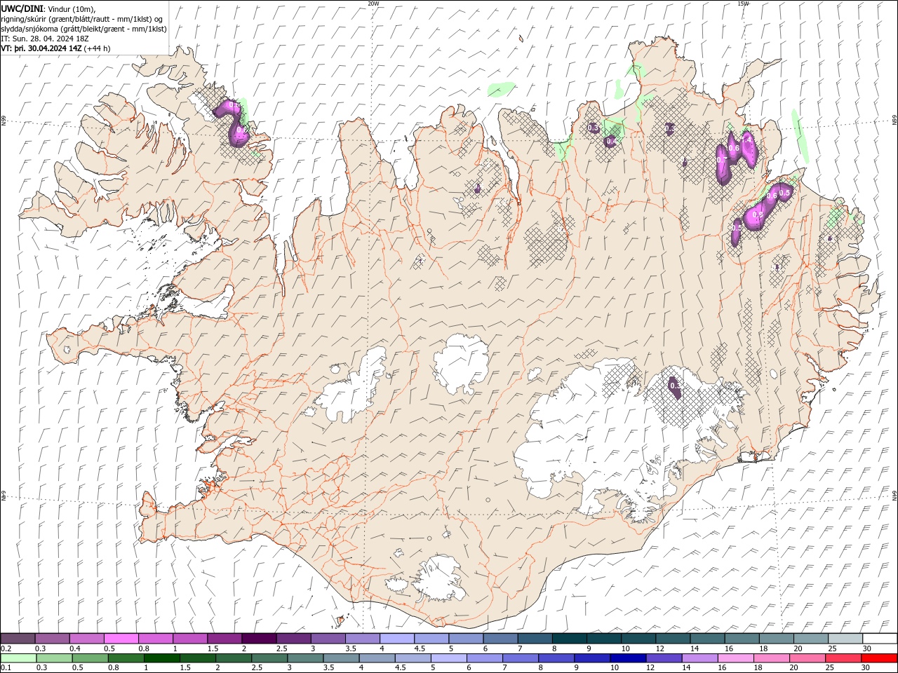Click the 15W longitude label at the top edge
Screen dimensions: 898x673
coord(743,4)
